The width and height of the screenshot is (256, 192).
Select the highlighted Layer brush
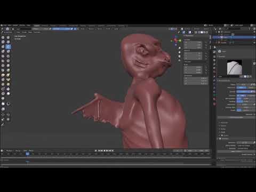(8, 47)
